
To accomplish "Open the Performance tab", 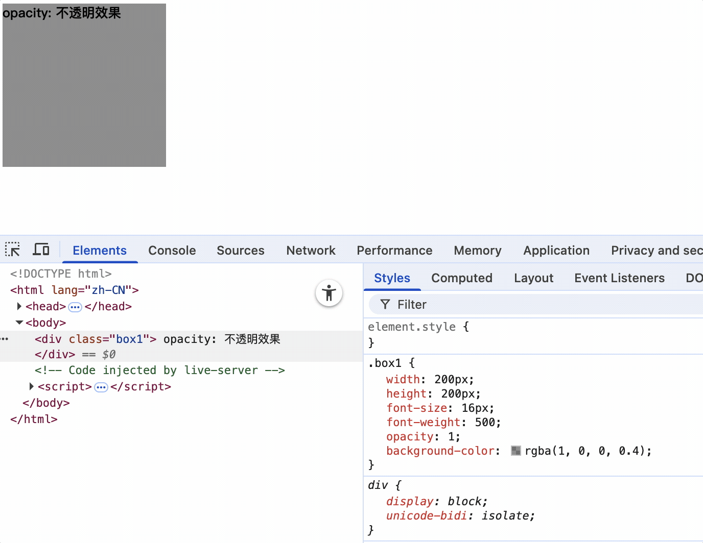I will pyautogui.click(x=394, y=251).
